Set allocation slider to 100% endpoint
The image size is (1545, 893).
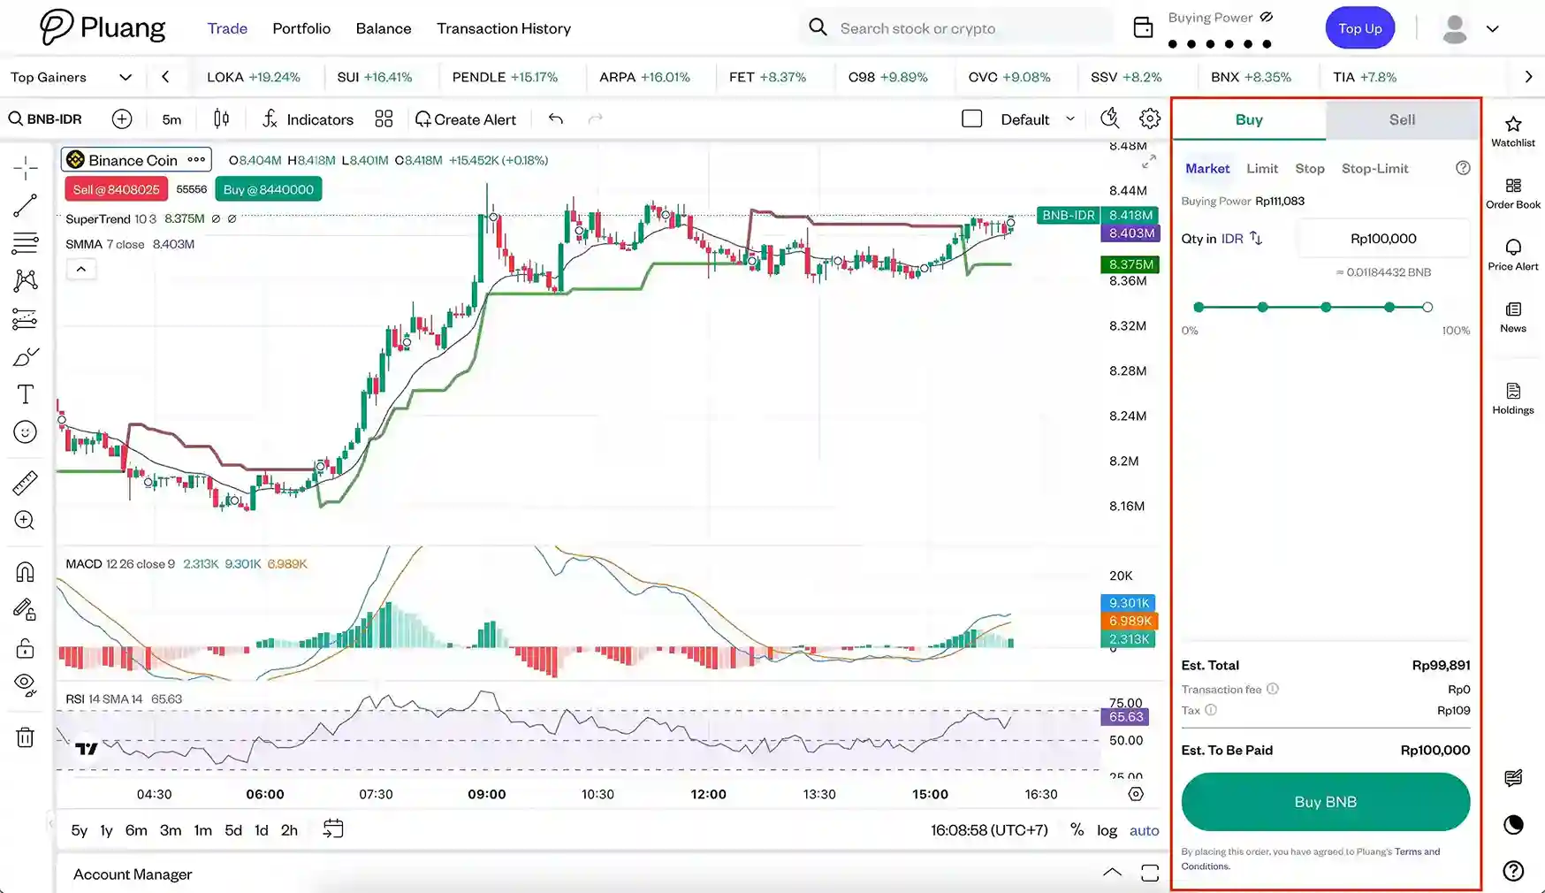coord(1427,307)
